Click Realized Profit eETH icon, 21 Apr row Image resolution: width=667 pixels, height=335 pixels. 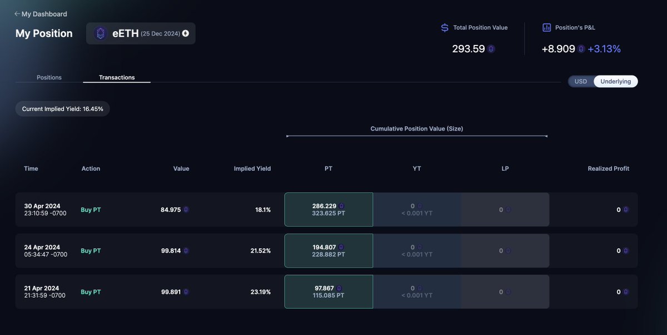click(x=626, y=292)
